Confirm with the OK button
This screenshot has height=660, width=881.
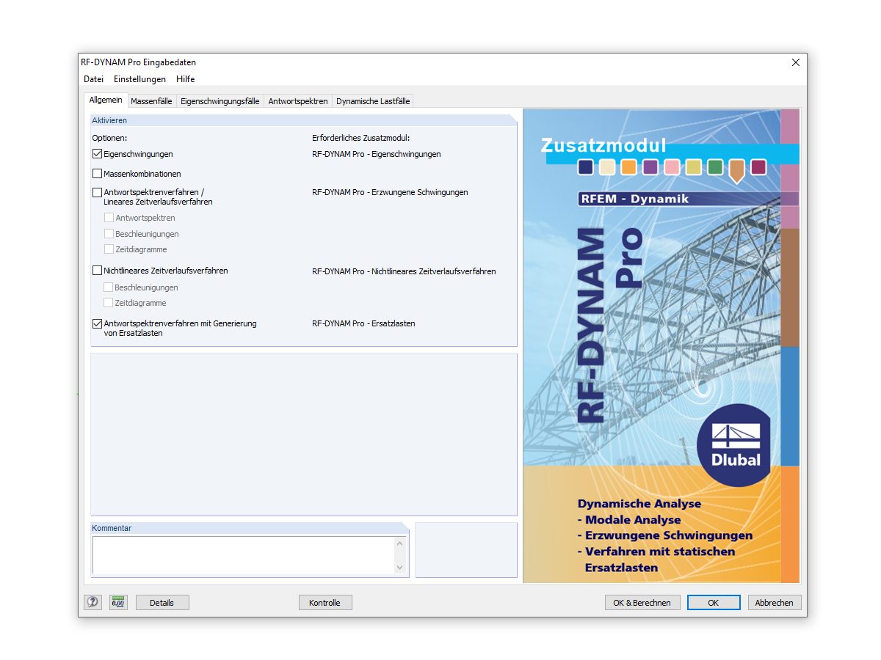tap(714, 602)
